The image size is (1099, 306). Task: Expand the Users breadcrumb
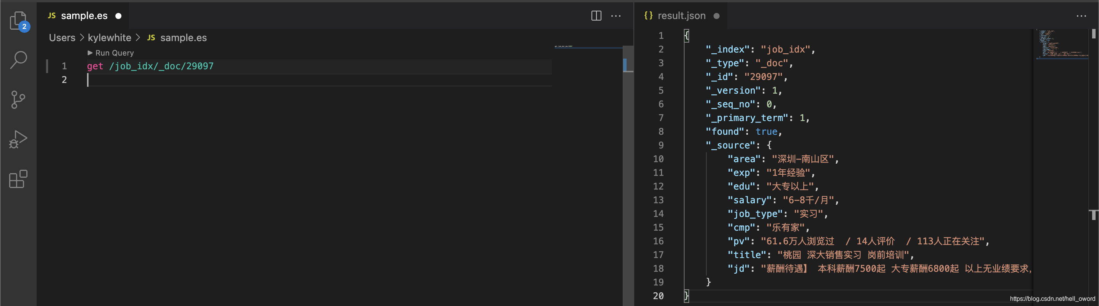pos(62,37)
